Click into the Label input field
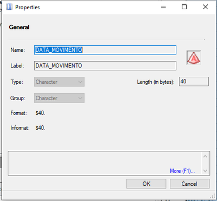Viewport: 217px width, 201px height. coord(105,66)
